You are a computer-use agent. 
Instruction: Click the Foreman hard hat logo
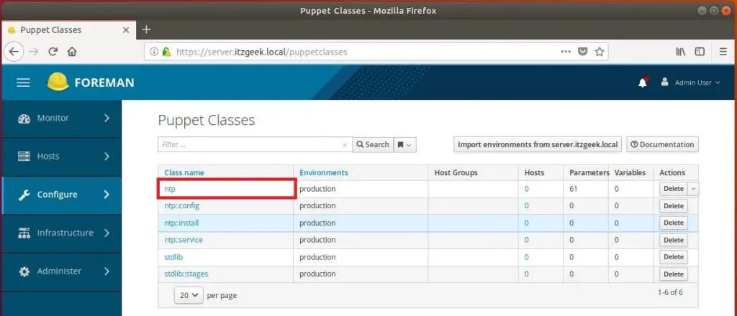[58, 82]
